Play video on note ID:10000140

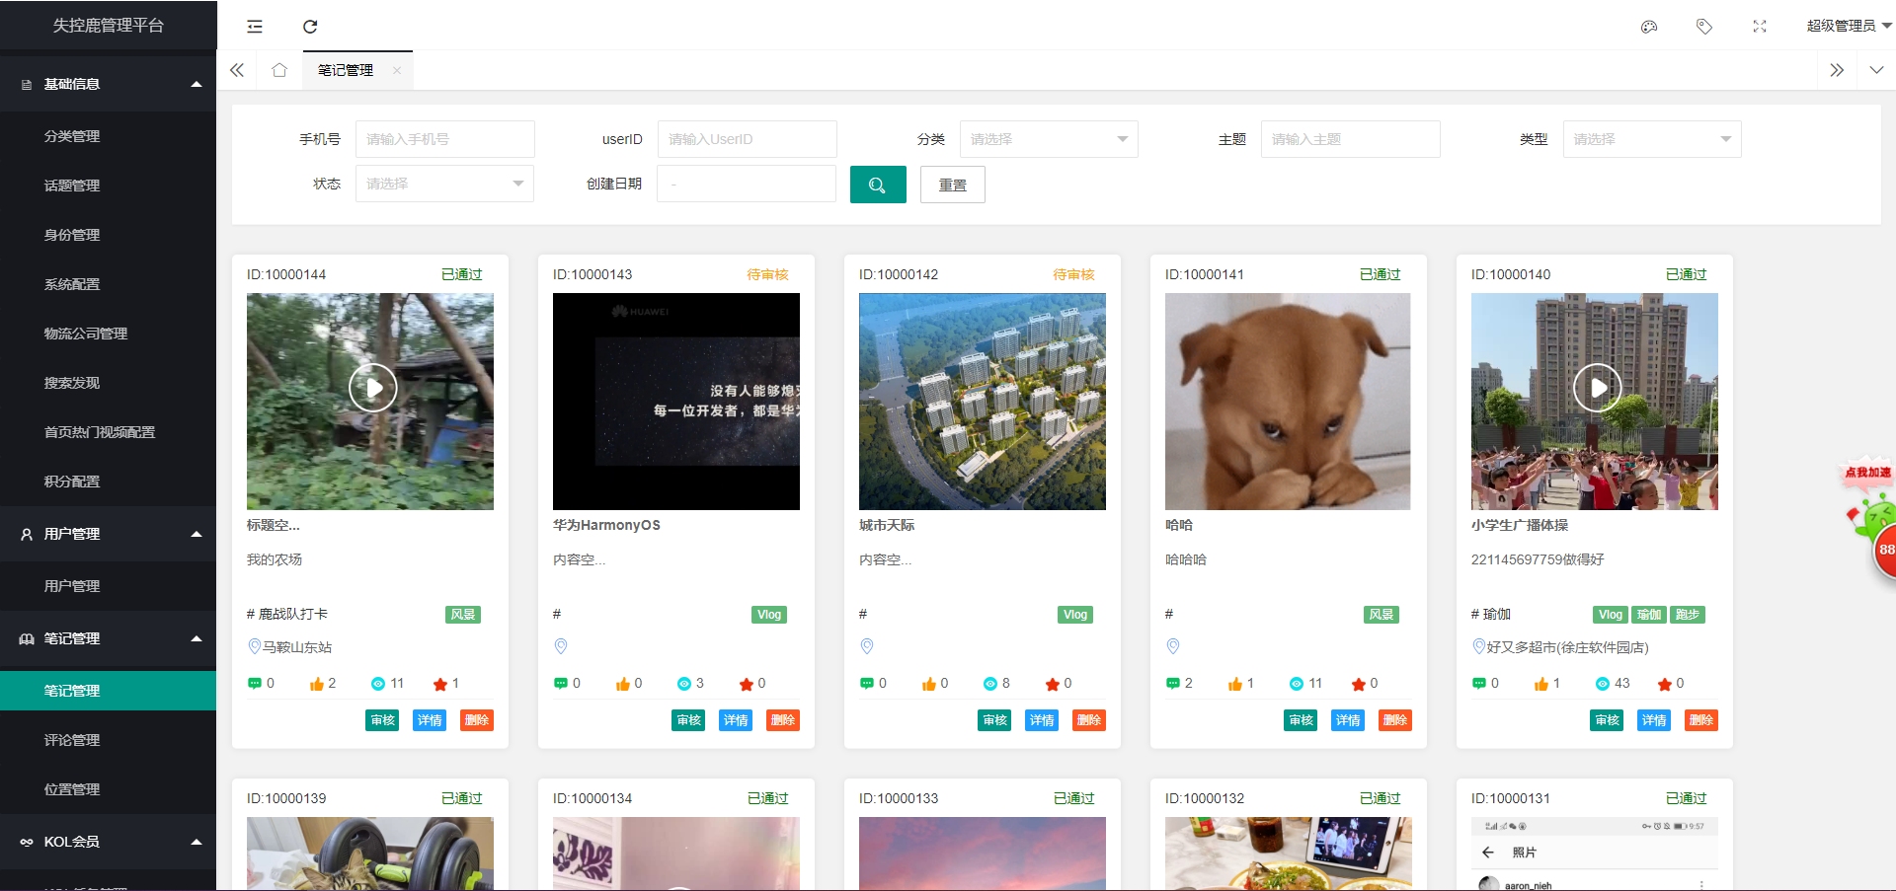(1598, 388)
